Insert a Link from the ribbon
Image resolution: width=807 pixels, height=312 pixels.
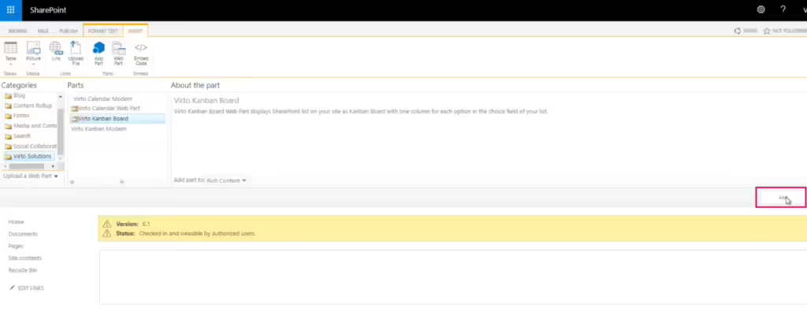pyautogui.click(x=56, y=51)
